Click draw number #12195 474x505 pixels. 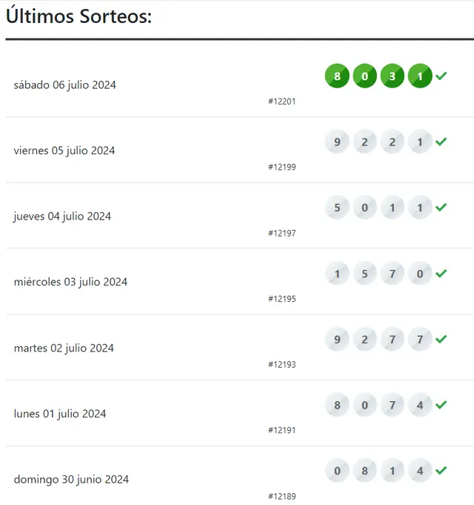(x=282, y=299)
